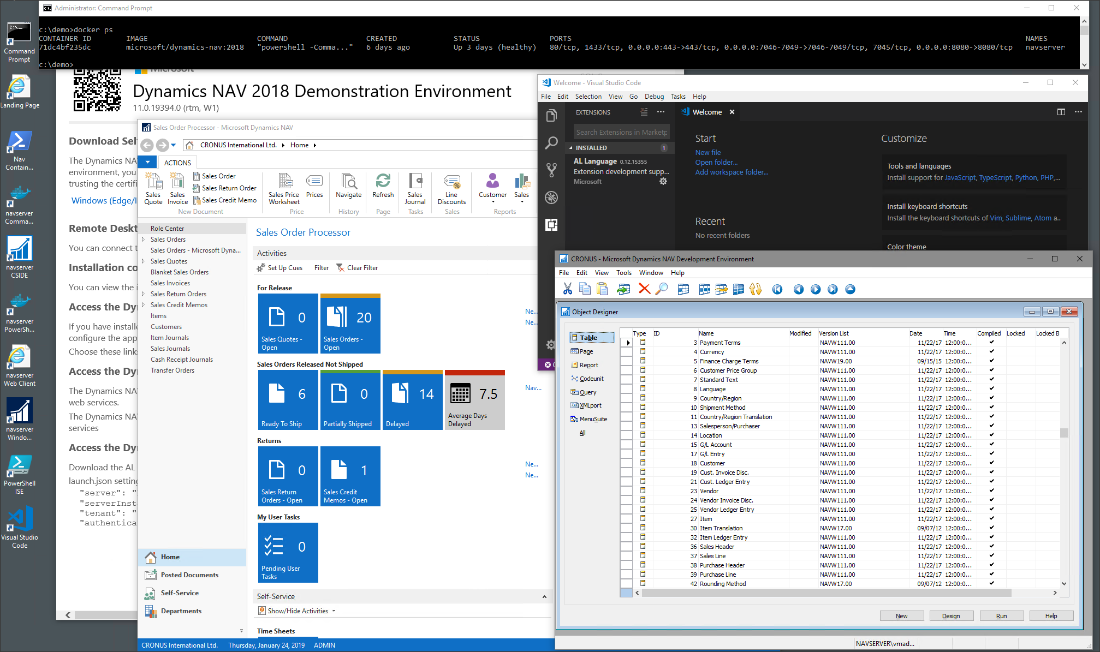
Task: Click Compiled checkmark for Customer table row
Action: [x=991, y=463]
